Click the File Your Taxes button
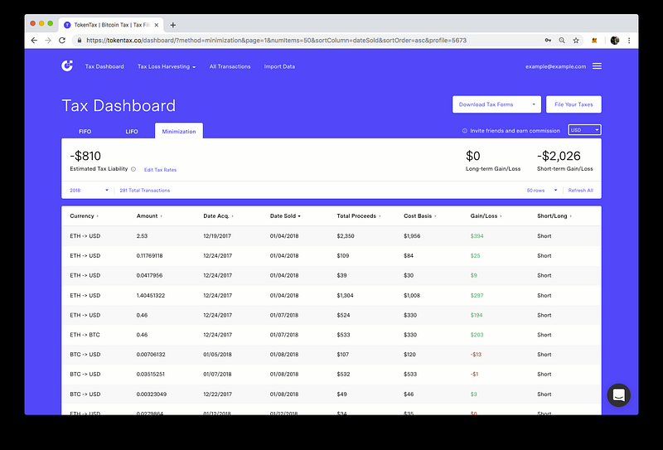The width and height of the screenshot is (663, 450). tap(573, 104)
